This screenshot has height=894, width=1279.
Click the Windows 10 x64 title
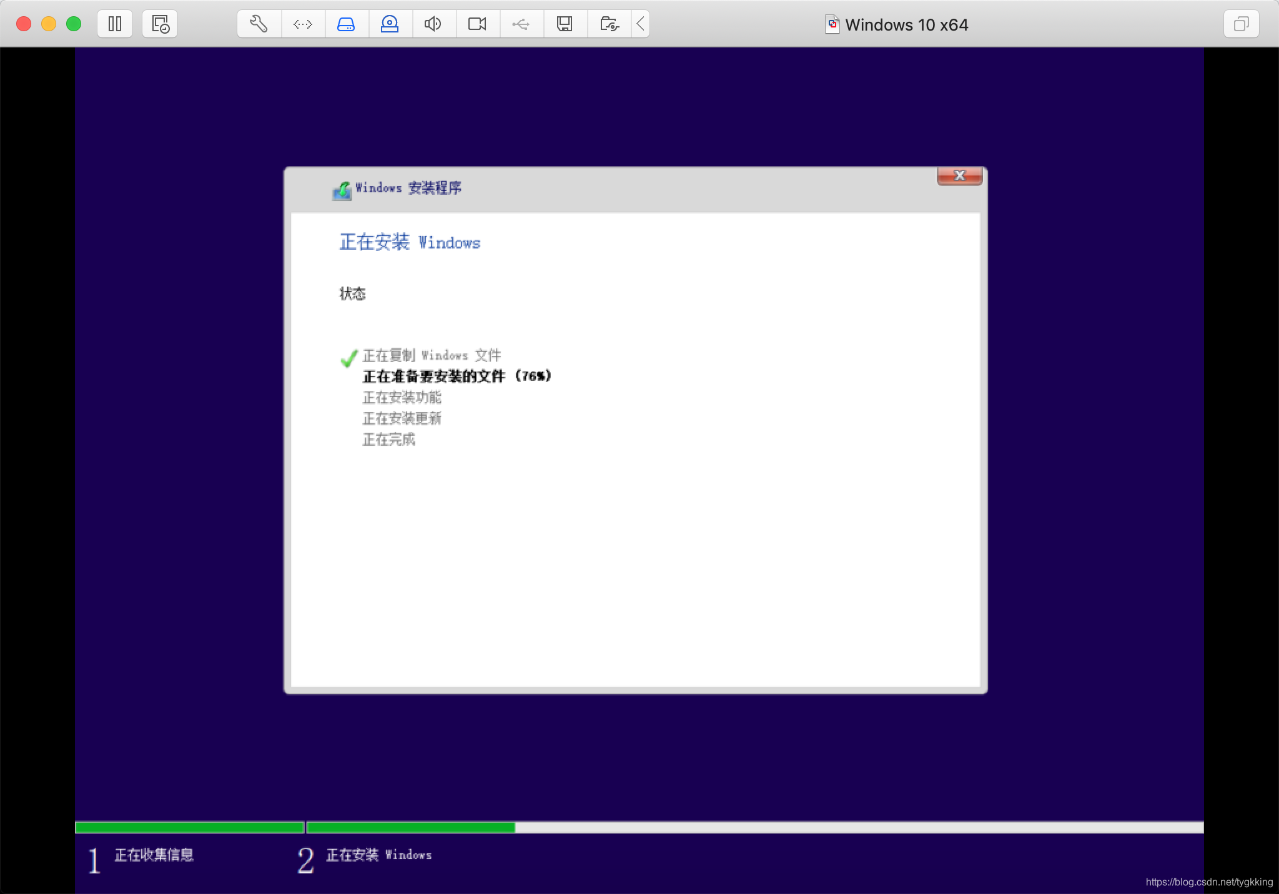(906, 25)
